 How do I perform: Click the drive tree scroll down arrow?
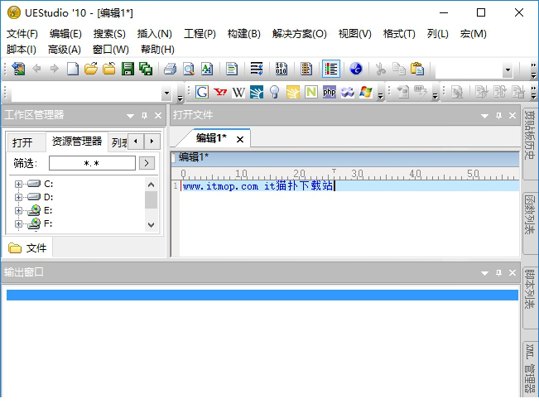click(151, 225)
